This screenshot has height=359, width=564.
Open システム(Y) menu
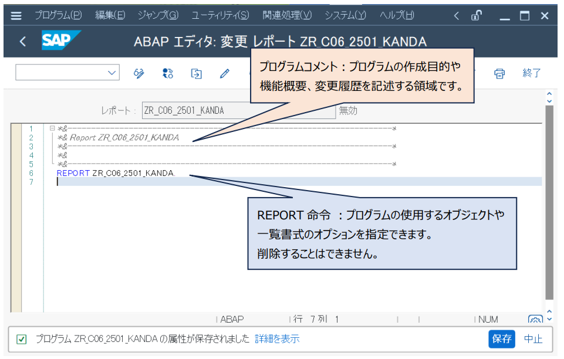pos(345,15)
